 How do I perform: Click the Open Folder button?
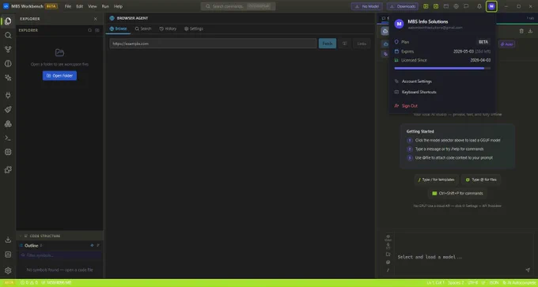click(59, 75)
